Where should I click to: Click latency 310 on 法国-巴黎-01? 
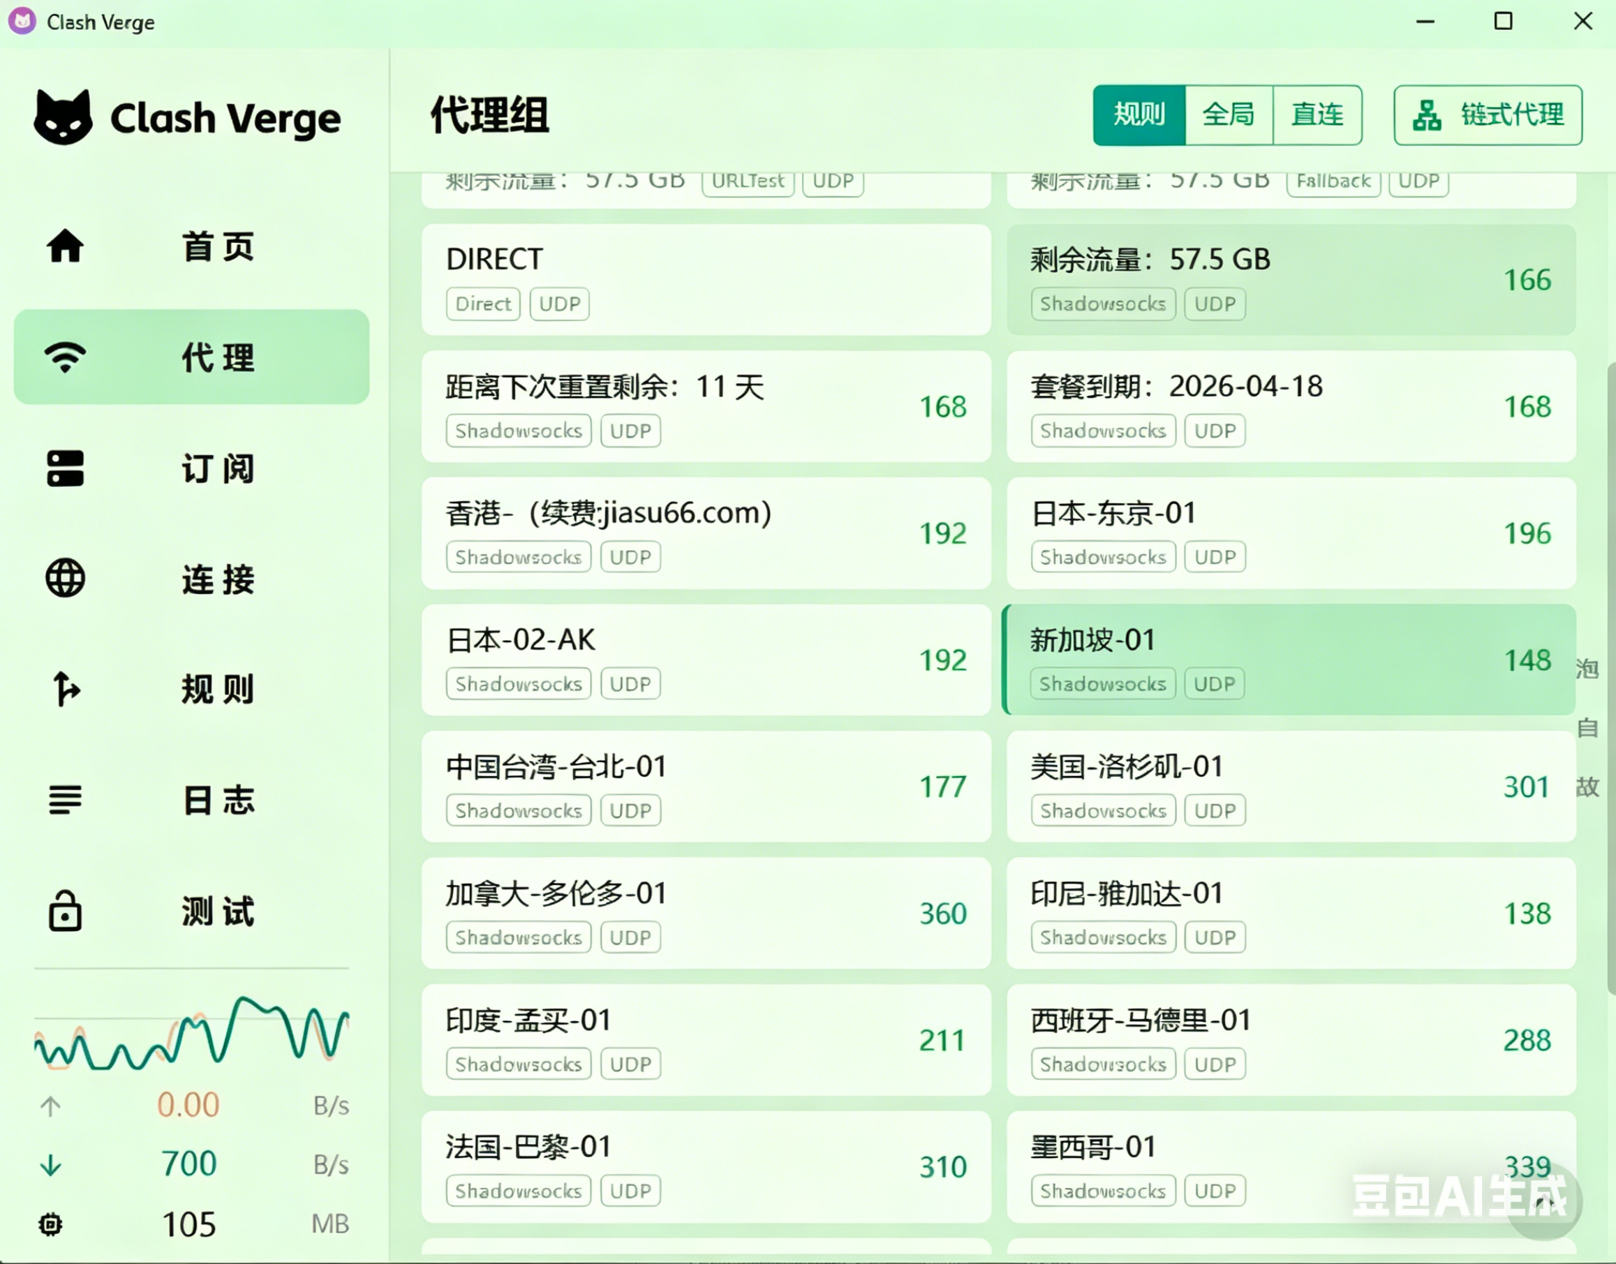943,1167
